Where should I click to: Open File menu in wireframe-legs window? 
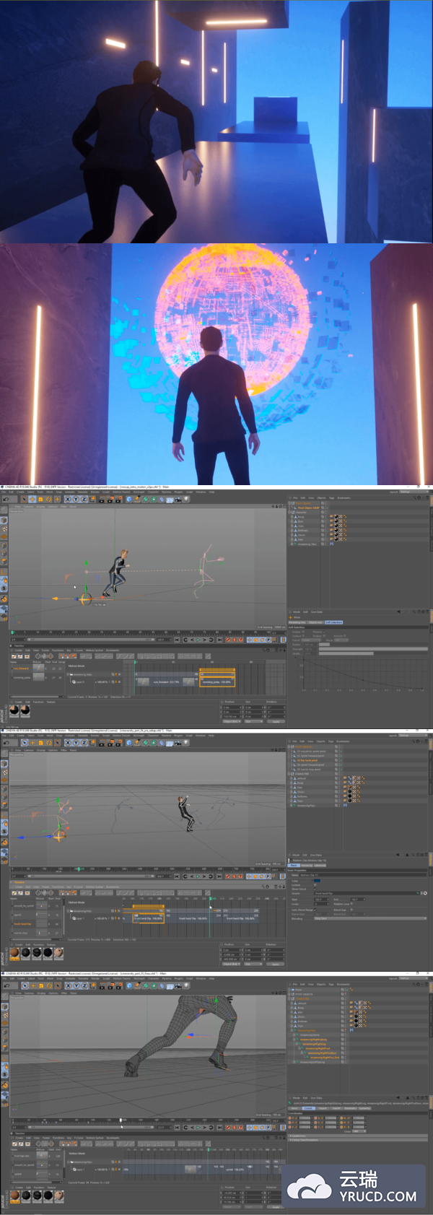[x=4, y=978]
